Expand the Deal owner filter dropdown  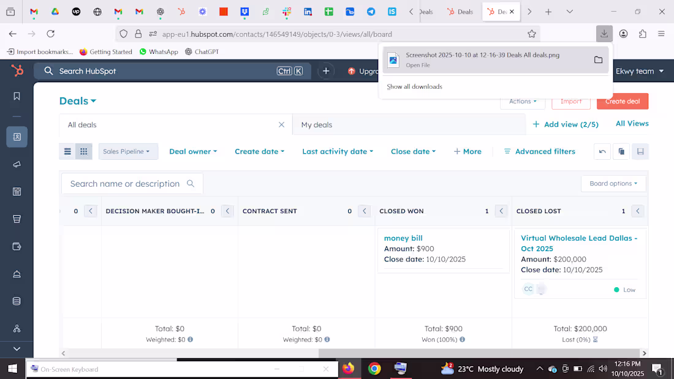tap(193, 151)
